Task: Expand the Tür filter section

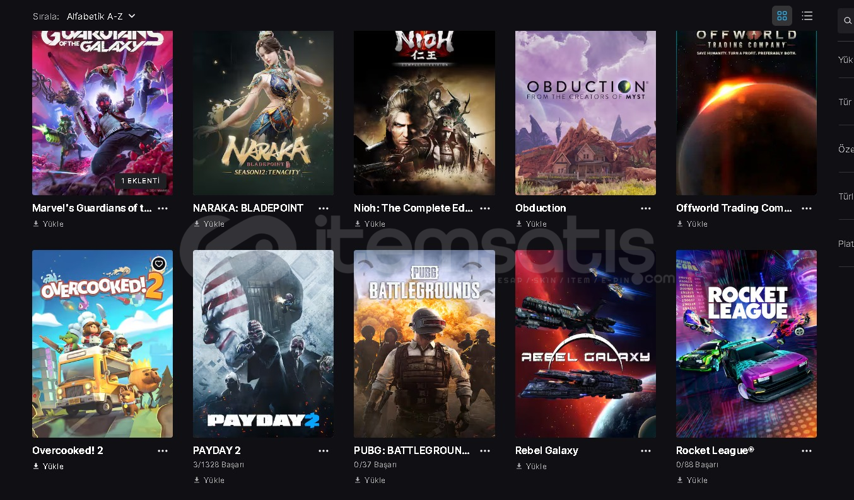Action: click(x=845, y=102)
